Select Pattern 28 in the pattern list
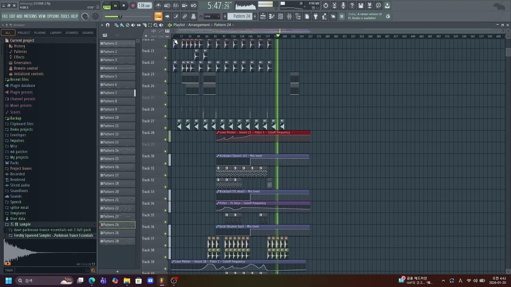 pos(117,241)
